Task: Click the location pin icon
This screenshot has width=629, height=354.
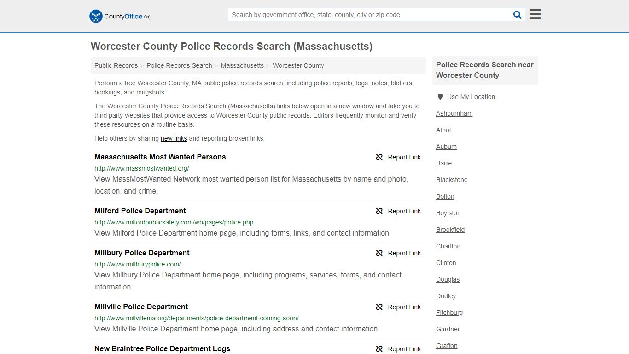Action: [x=440, y=97]
